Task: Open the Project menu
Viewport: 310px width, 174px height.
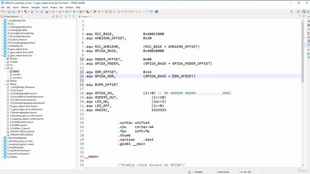Action: tap(54, 7)
